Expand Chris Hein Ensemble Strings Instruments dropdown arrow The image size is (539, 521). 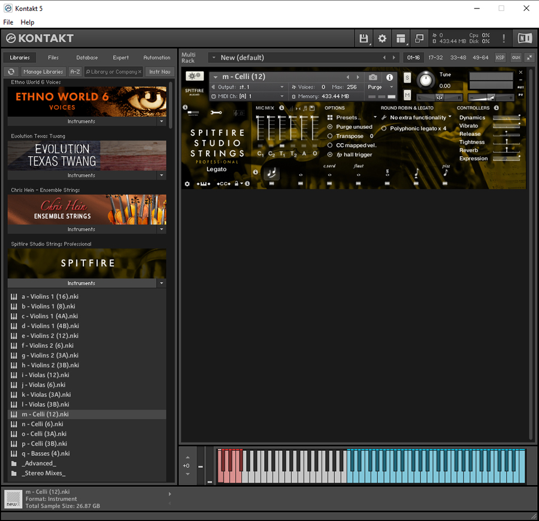[162, 229]
